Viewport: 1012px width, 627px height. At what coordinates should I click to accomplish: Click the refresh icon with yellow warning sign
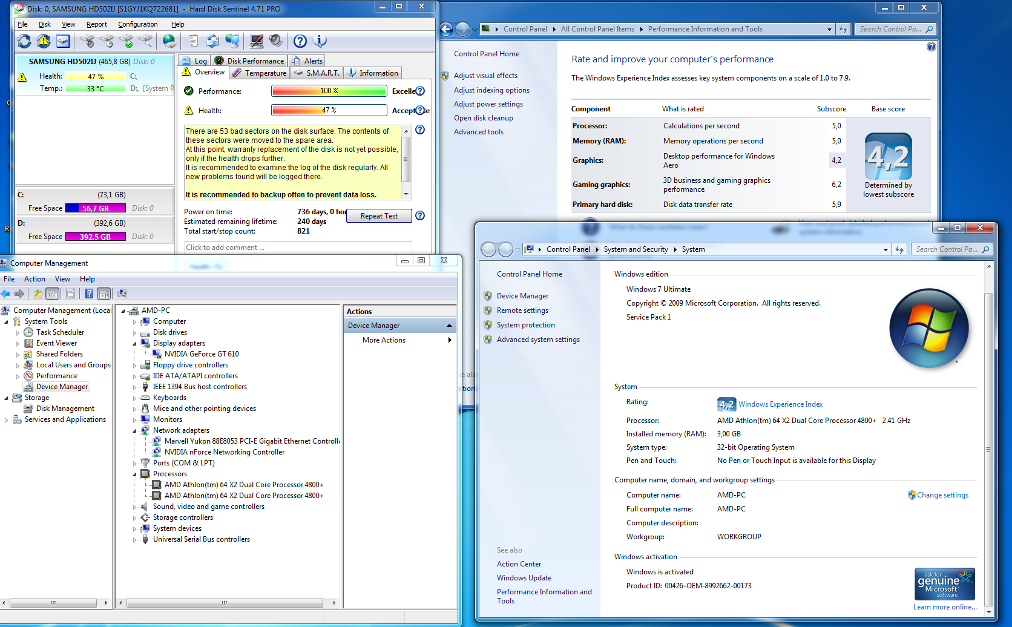click(x=44, y=41)
